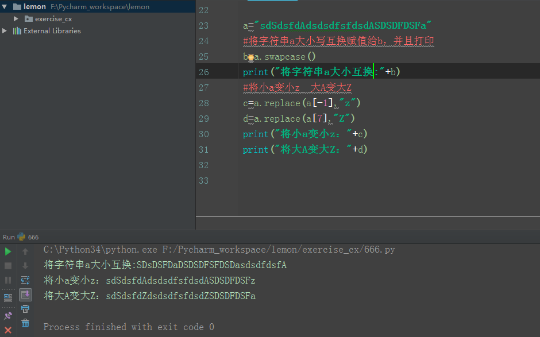Click the Pause Output icon
This screenshot has height=337, width=540.
(8, 281)
